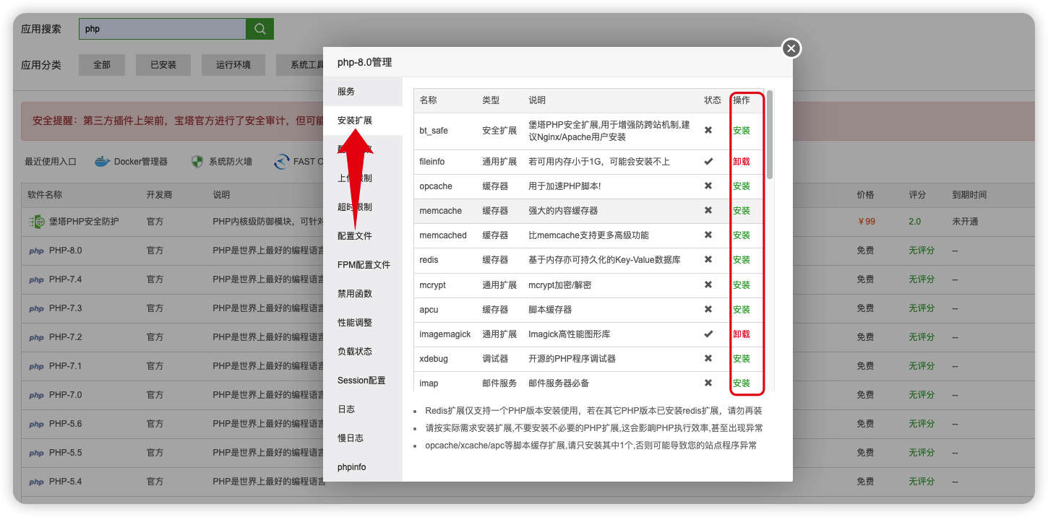Viewport: 1048px width, 517px height.
Task: Click the PHP-7.4 row php icon
Action: tap(36, 280)
